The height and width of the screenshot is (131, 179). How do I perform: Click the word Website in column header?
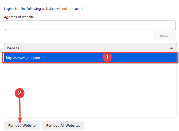pos(13,48)
